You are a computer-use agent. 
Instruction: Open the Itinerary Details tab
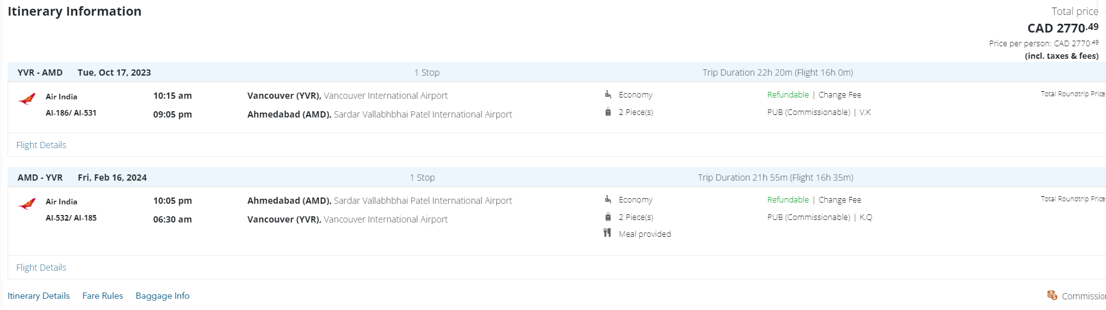[39, 296]
